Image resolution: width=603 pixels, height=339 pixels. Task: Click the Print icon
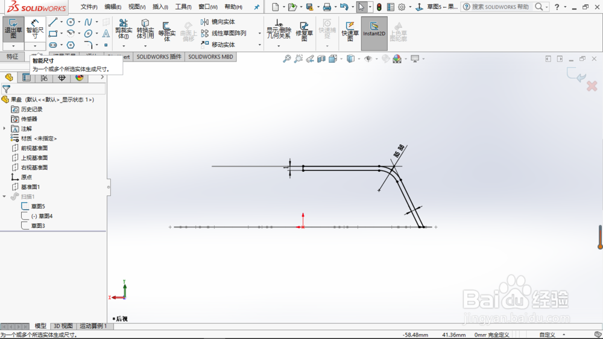pos(327,7)
